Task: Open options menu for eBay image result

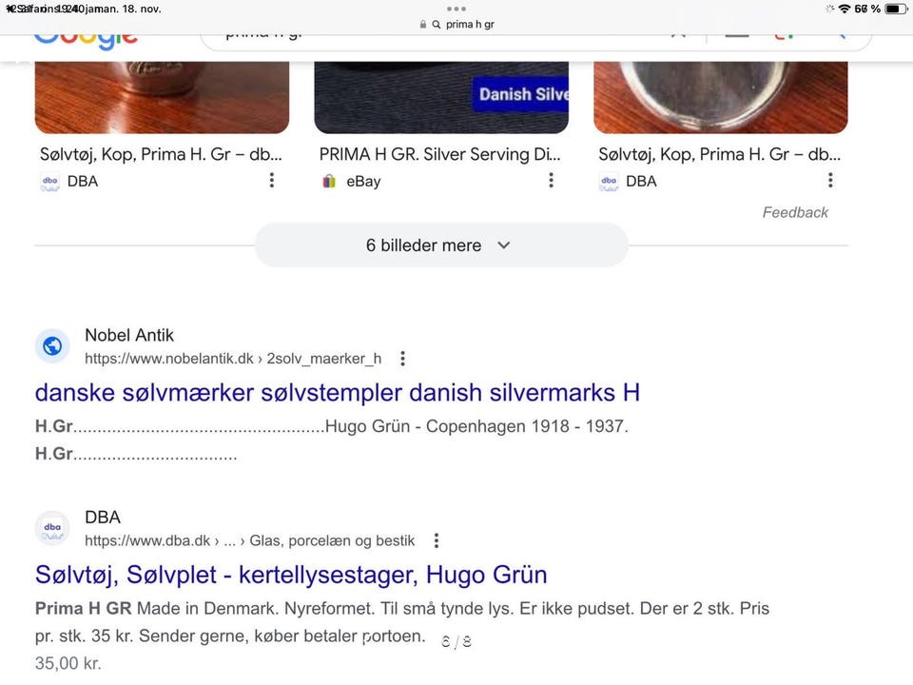Action: [x=551, y=181]
